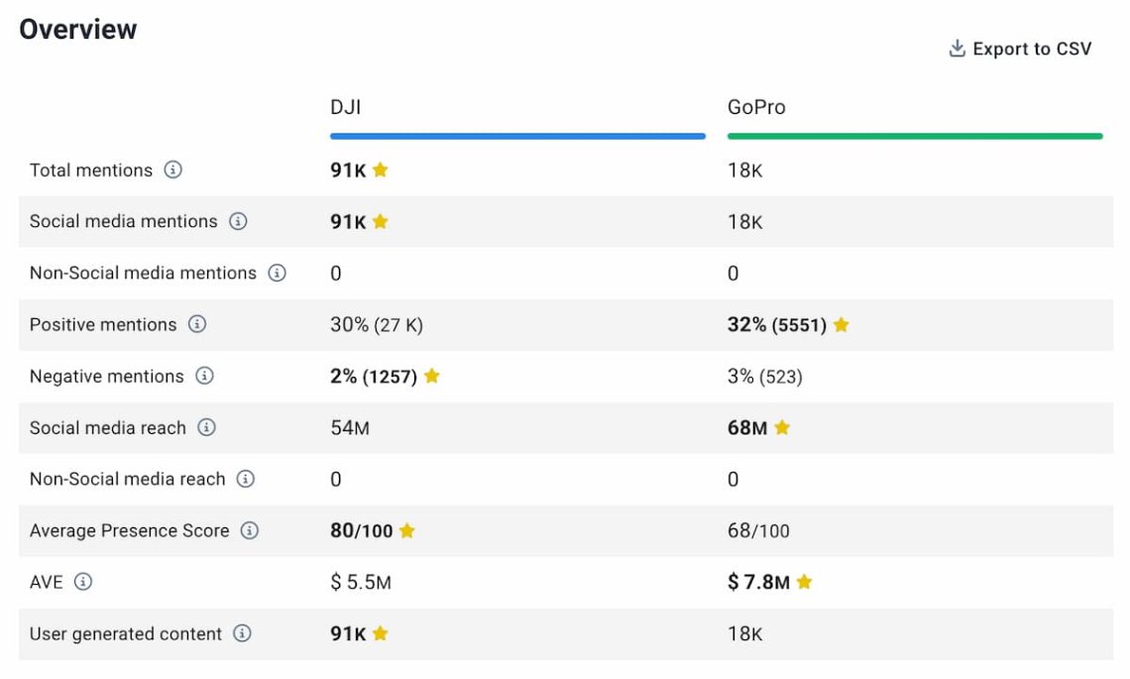Show Non-Social media reach info tooltip
Screen dimensions: 1130x679
pyautogui.click(x=246, y=479)
